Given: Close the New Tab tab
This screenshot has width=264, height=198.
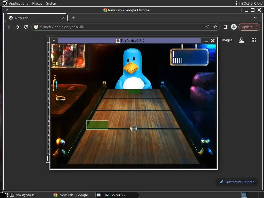Looking at the screenshot, I should [x=63, y=18].
